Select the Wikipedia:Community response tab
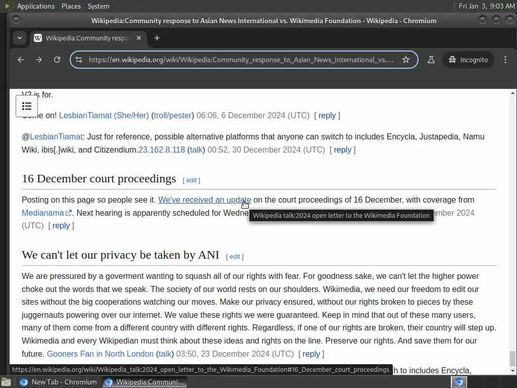 tap(88, 38)
